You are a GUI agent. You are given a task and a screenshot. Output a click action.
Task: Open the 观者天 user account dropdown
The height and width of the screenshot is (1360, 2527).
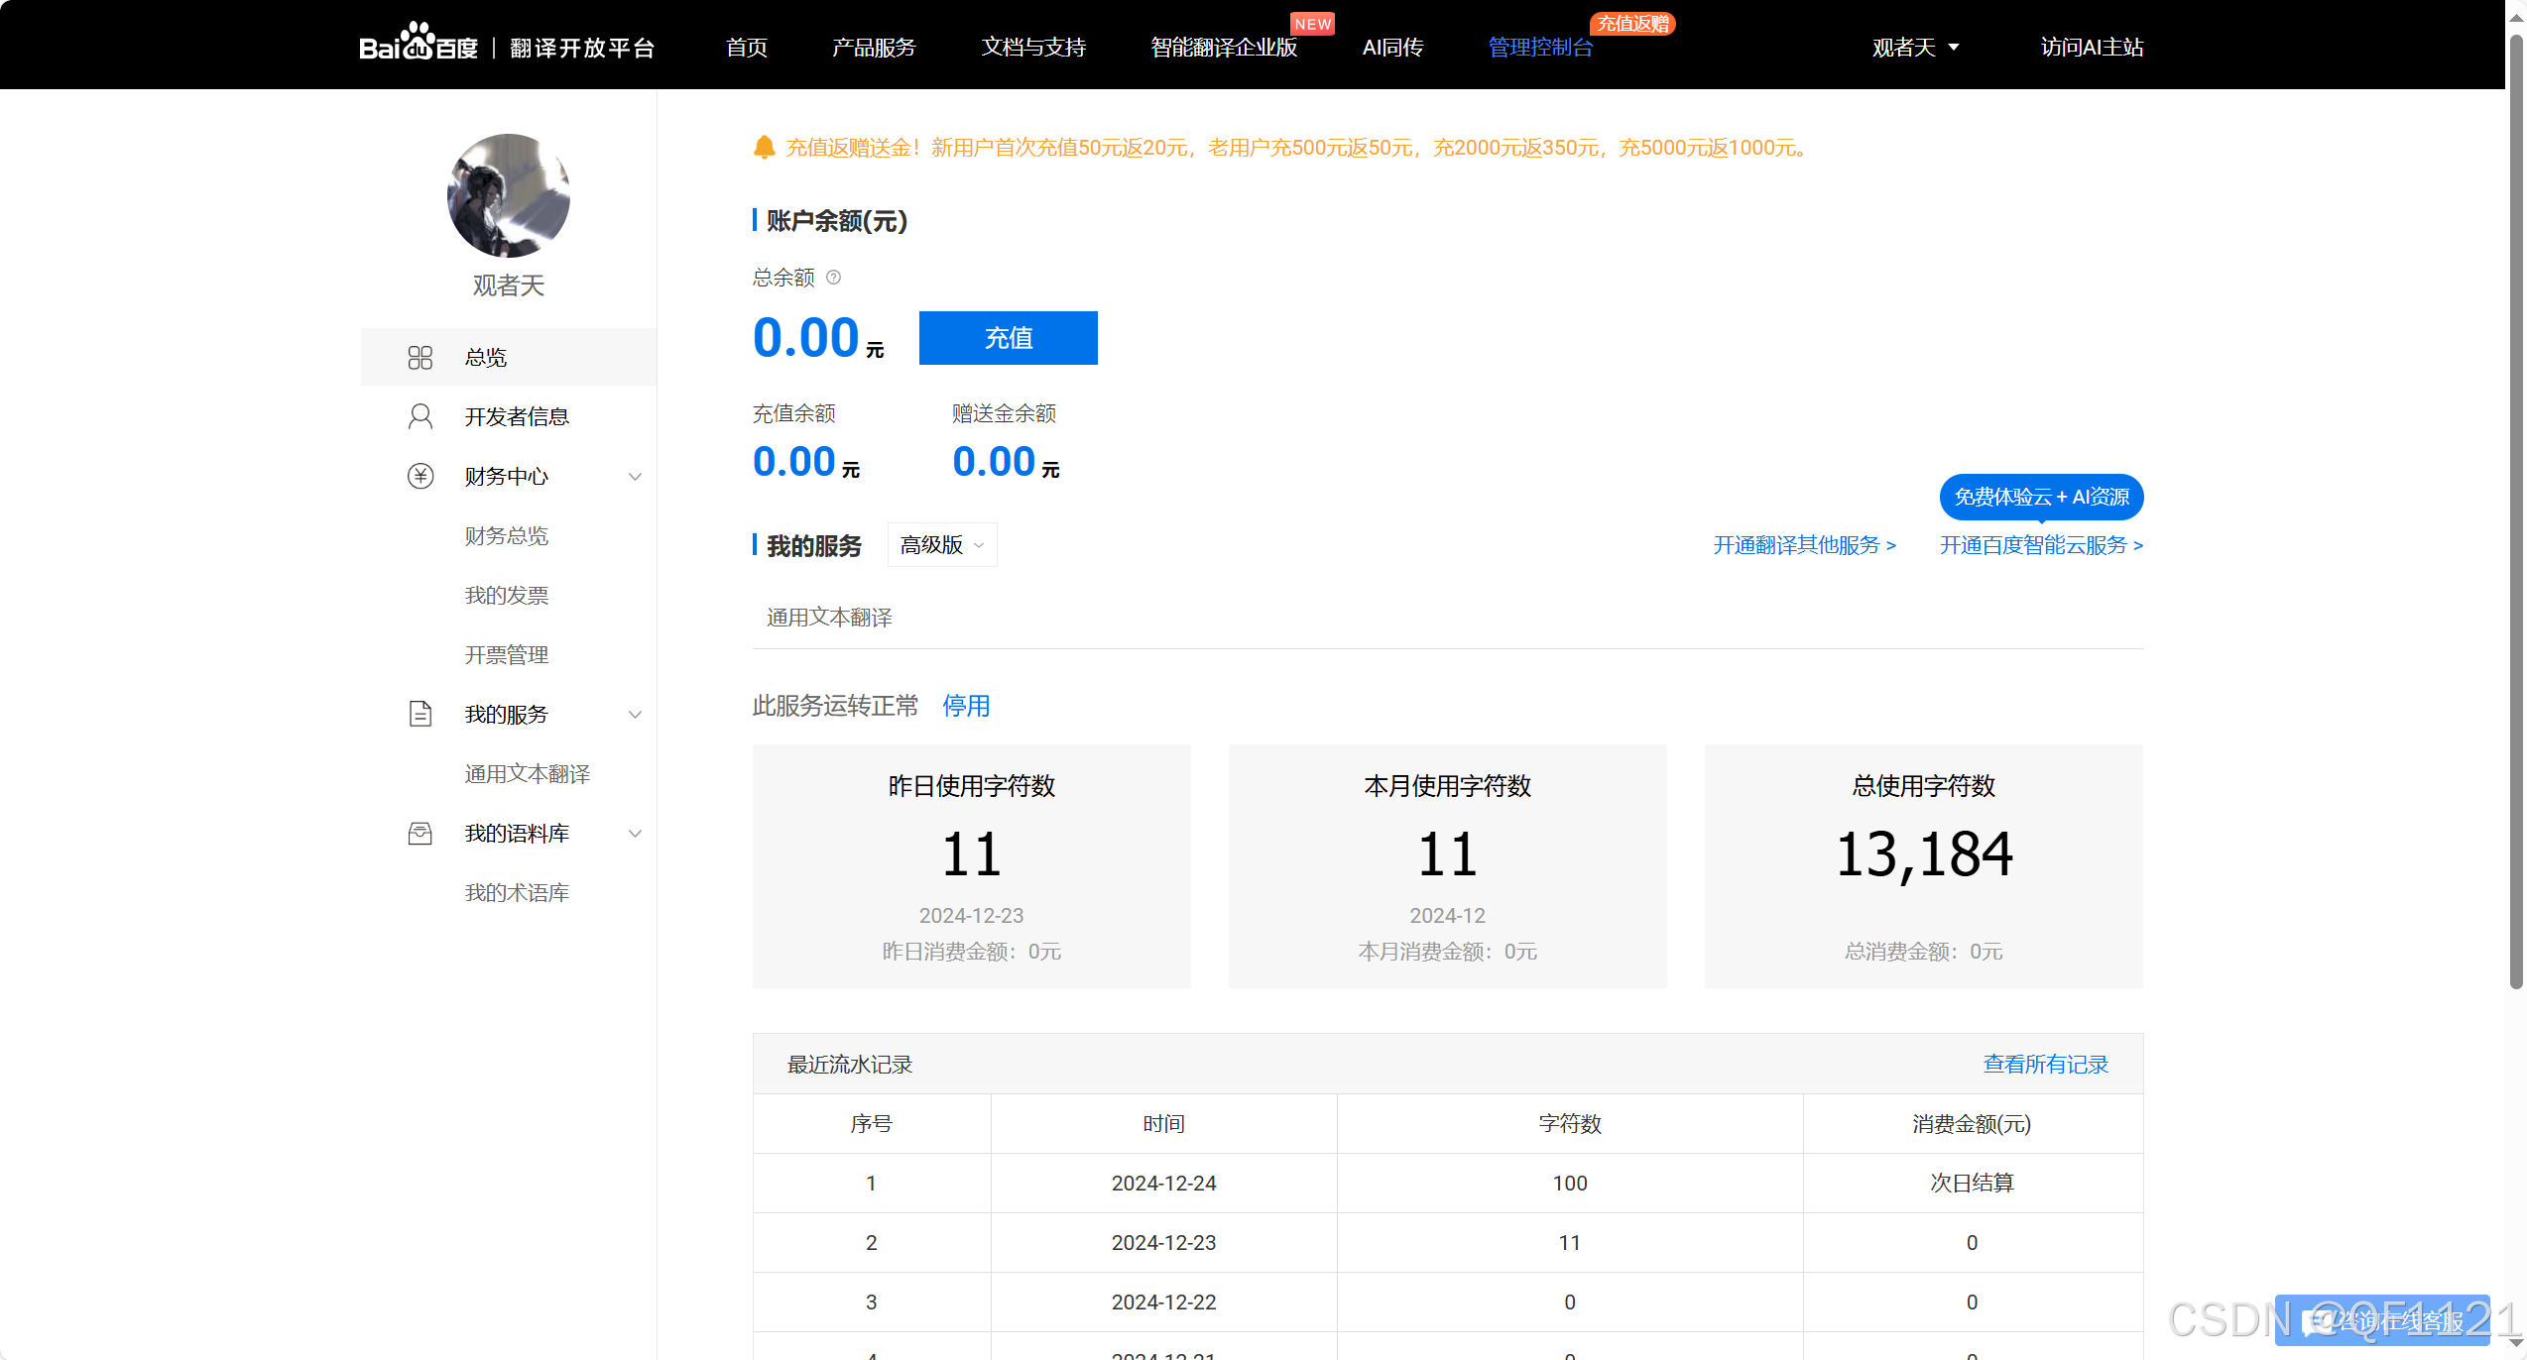[x=1915, y=48]
